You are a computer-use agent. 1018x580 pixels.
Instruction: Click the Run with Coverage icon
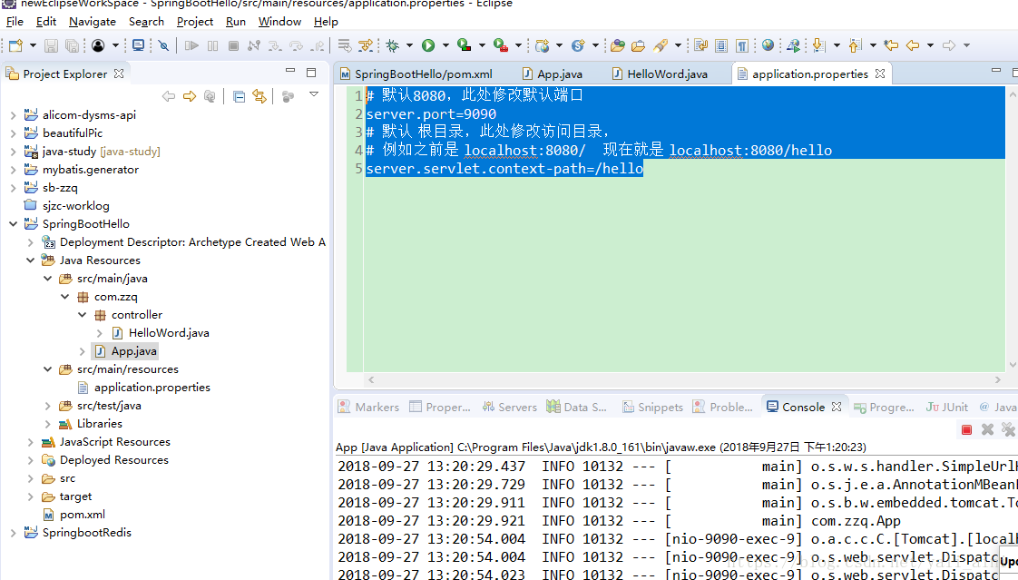464,45
